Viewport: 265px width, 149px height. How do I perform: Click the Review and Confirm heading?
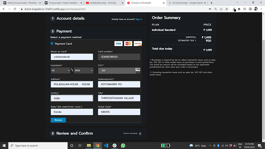point(75,133)
